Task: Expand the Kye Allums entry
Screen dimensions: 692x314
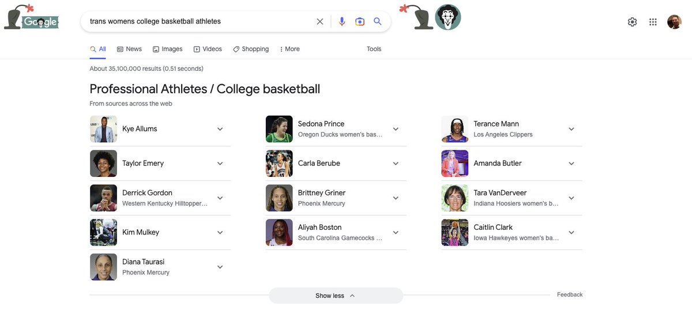Action: (x=220, y=129)
